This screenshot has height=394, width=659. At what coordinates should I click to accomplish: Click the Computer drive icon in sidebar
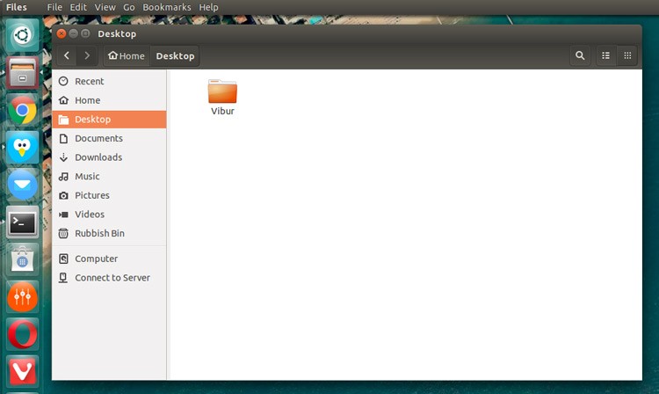tap(63, 259)
